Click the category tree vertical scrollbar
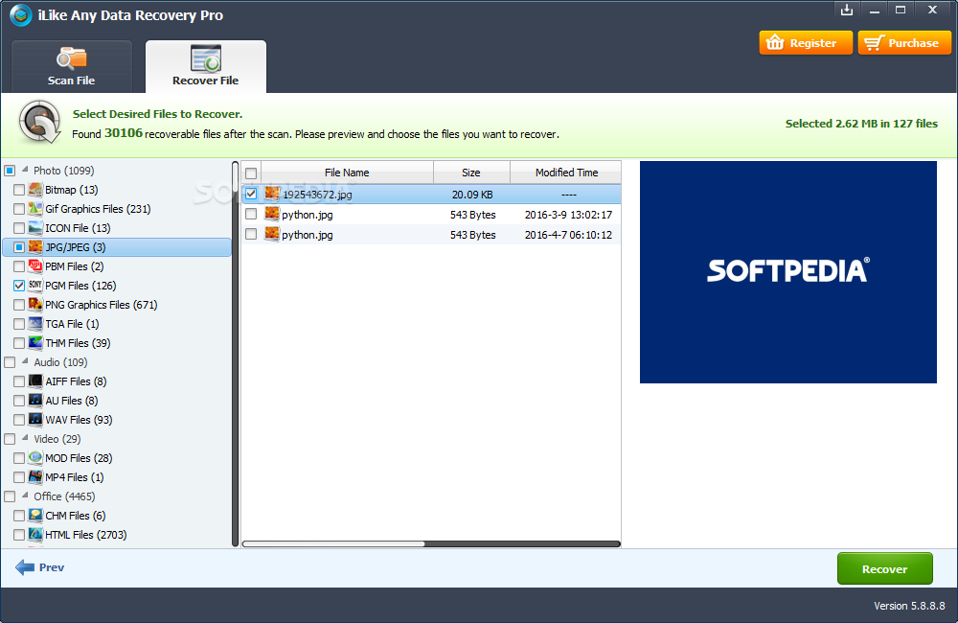958x623 pixels. [x=236, y=354]
